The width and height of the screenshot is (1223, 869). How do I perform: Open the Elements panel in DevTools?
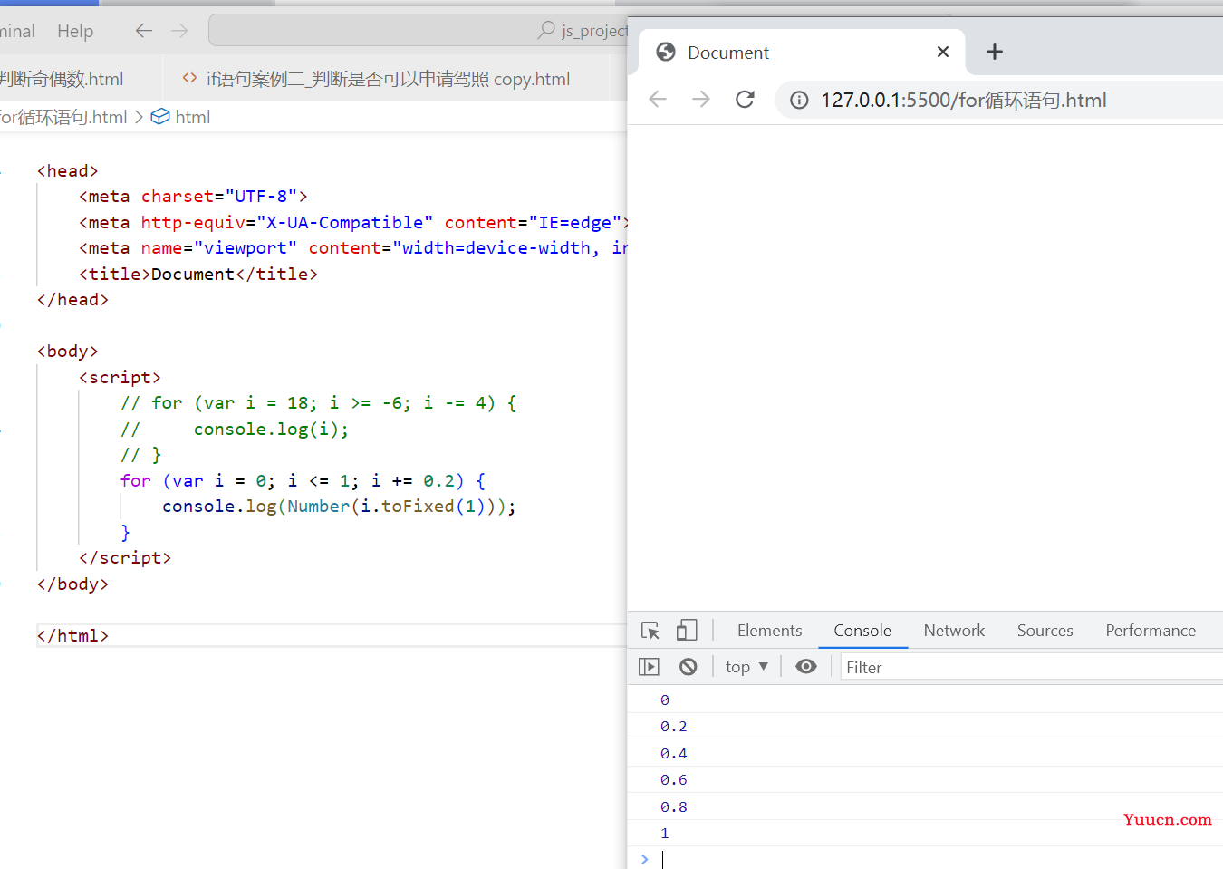(769, 631)
